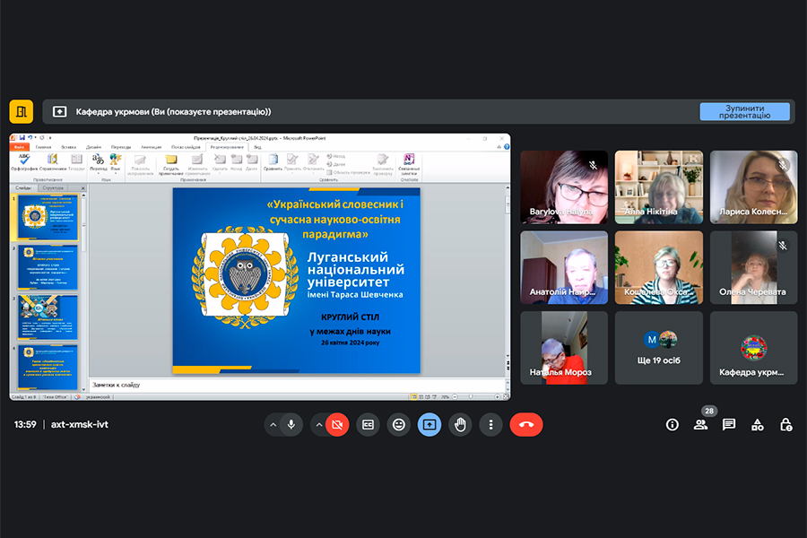Open host controls lock icon
The image size is (807, 538).
point(785,424)
